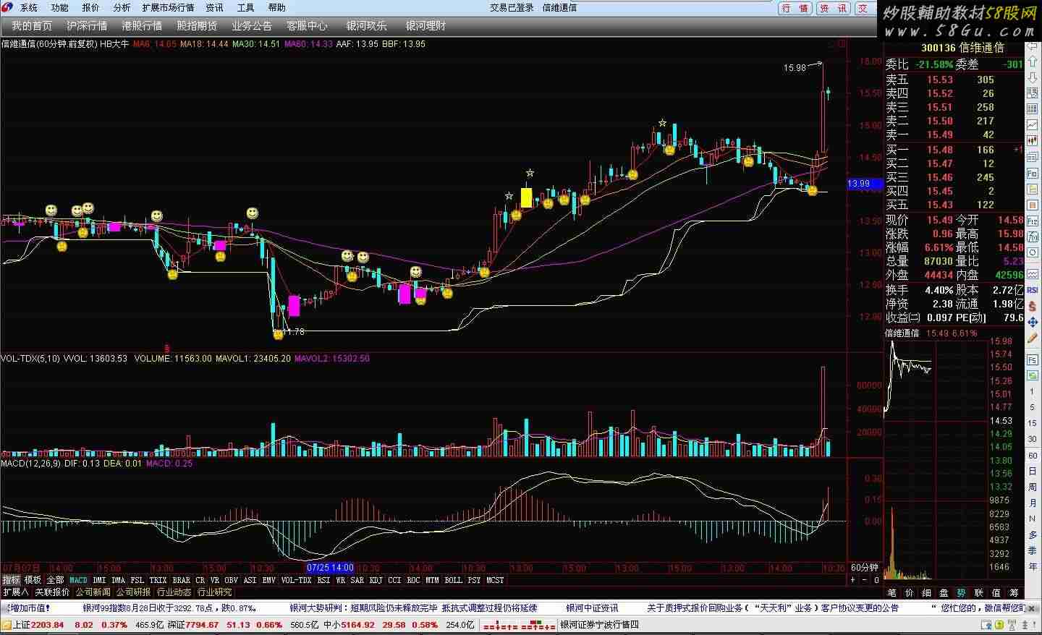Select the four-arrow move icon in right toolbar

[x=1033, y=322]
